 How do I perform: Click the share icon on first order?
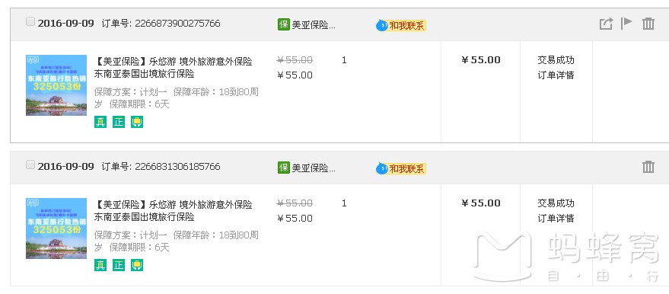[606, 24]
